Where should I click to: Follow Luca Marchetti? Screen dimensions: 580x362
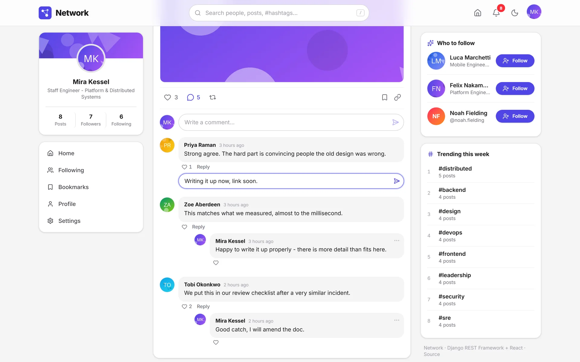tap(515, 61)
